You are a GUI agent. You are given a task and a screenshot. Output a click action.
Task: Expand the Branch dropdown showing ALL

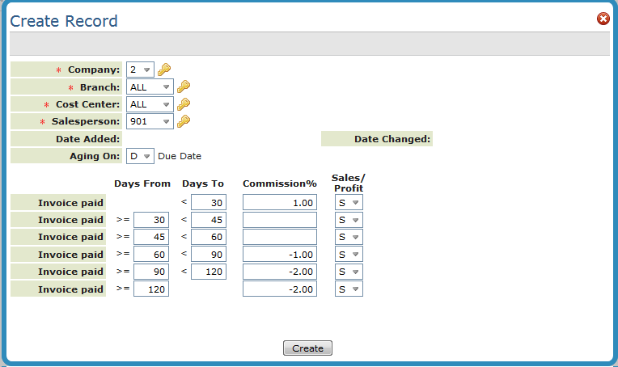coord(150,86)
